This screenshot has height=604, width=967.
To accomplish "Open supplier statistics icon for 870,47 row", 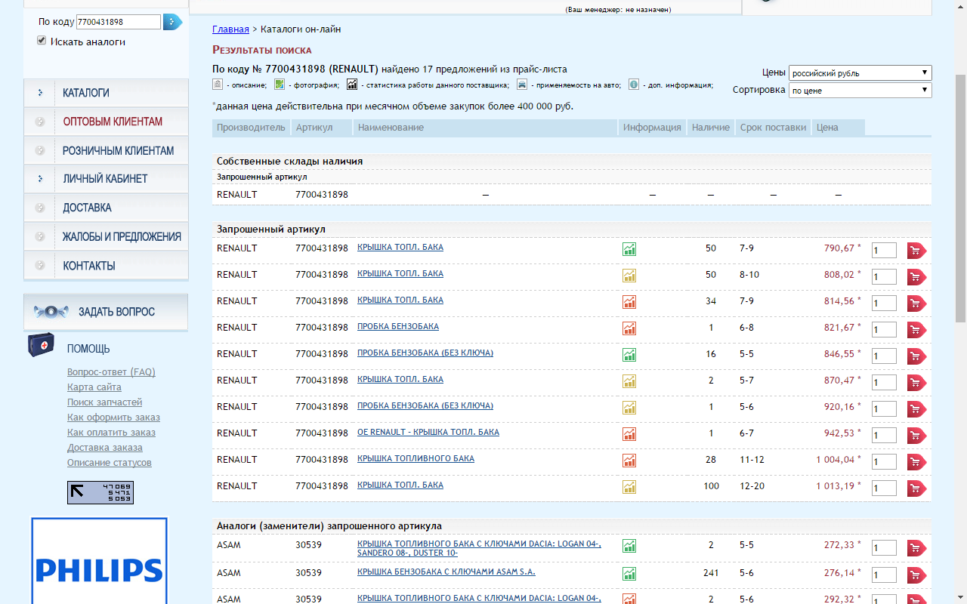I will coord(629,381).
